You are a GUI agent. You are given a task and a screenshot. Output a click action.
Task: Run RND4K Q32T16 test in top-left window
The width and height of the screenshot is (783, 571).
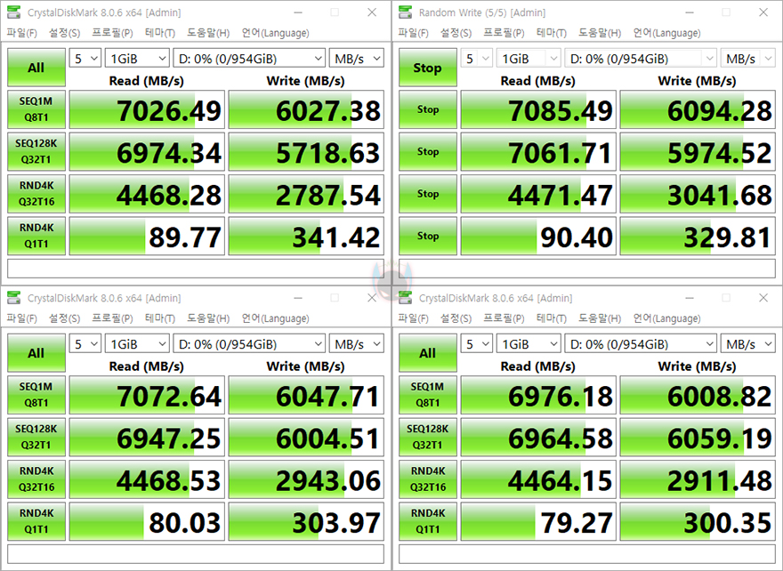36,194
